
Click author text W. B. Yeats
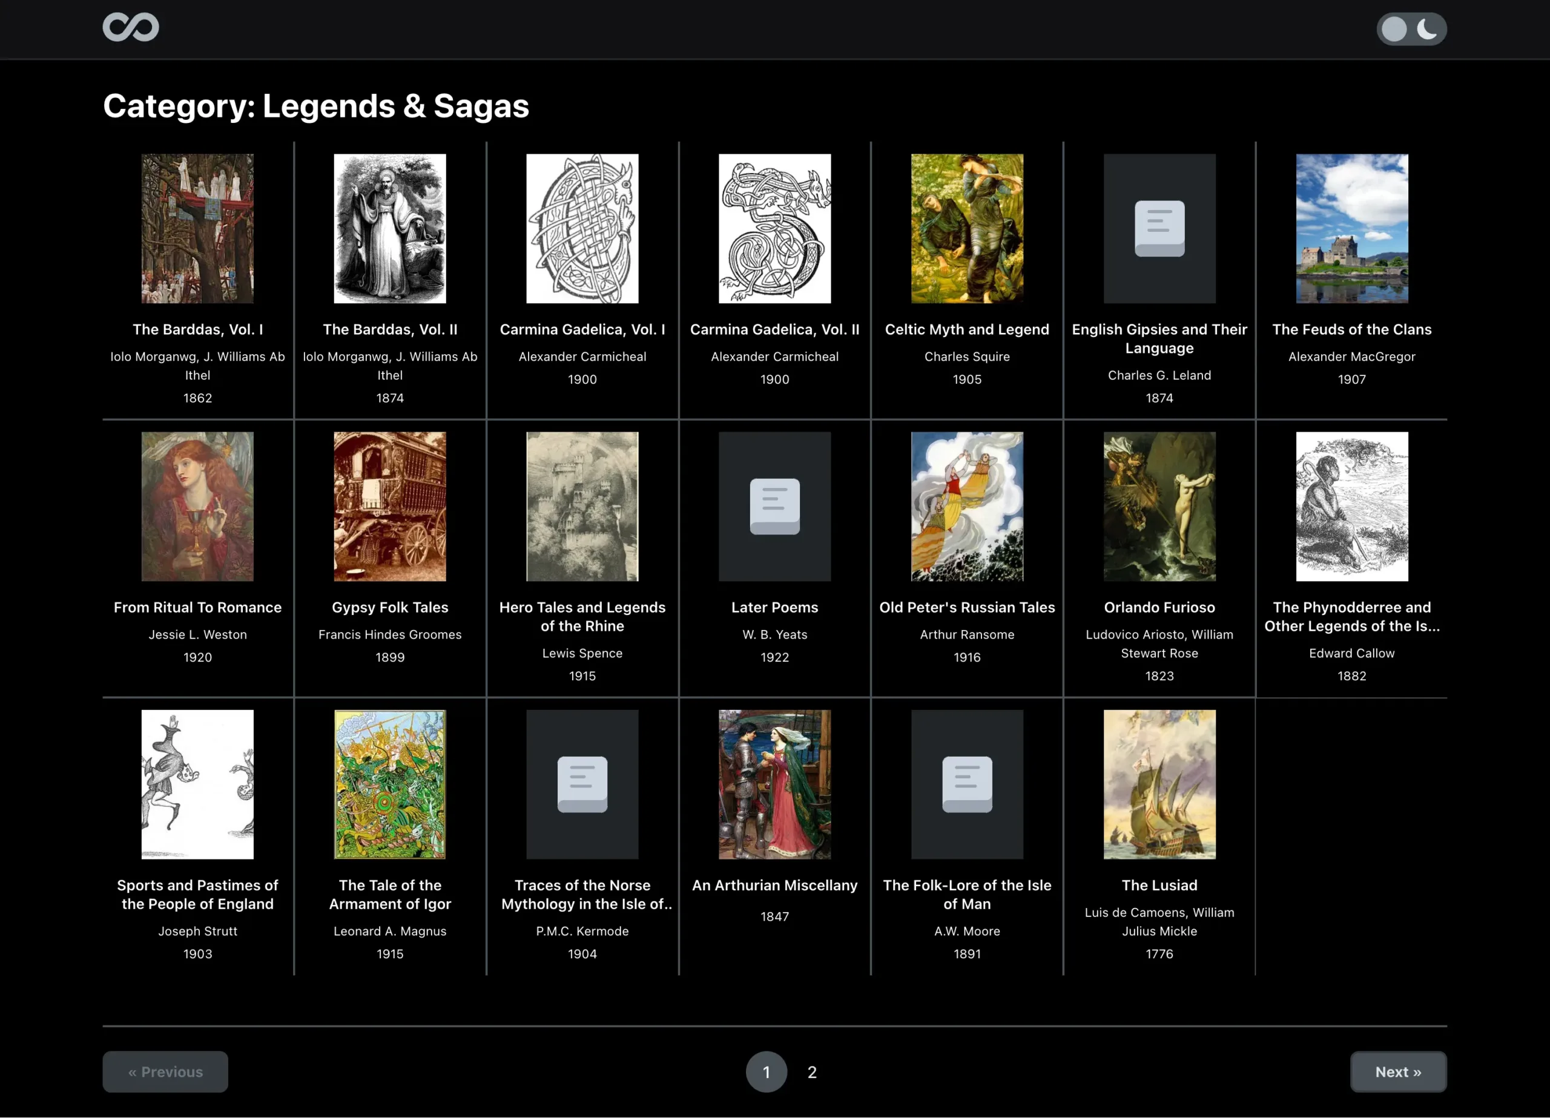[774, 635]
